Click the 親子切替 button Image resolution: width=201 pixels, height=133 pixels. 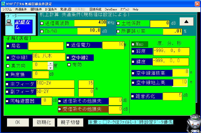coord(68,122)
